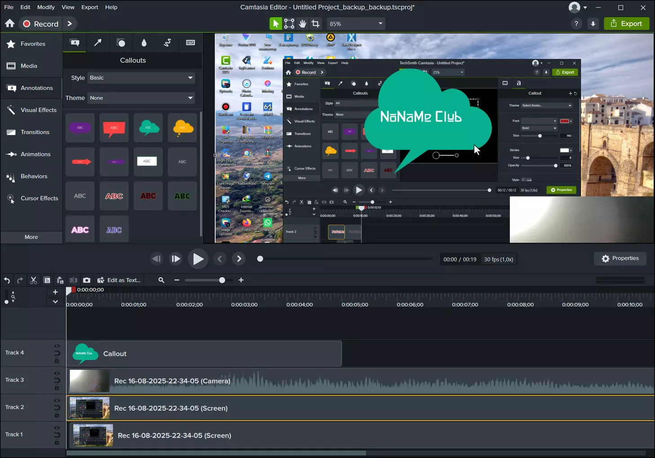The height and width of the screenshot is (458, 655).
Task: Paste media on the timeline
Action: click(60, 280)
